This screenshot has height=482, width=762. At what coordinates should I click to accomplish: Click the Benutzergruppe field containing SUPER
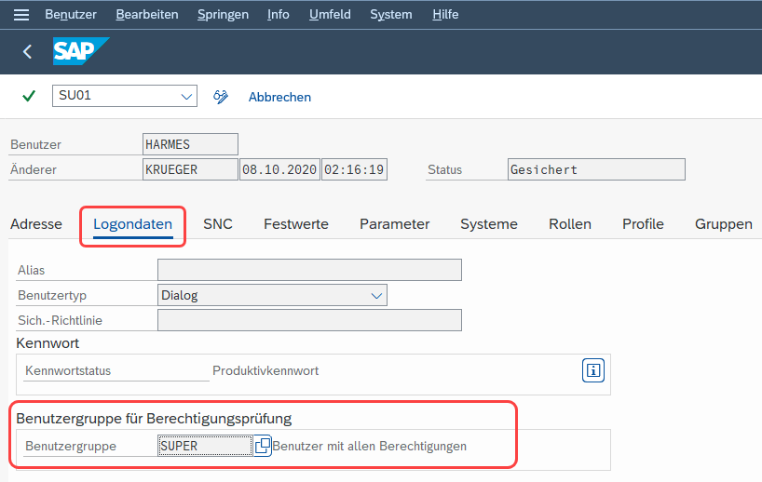205,446
